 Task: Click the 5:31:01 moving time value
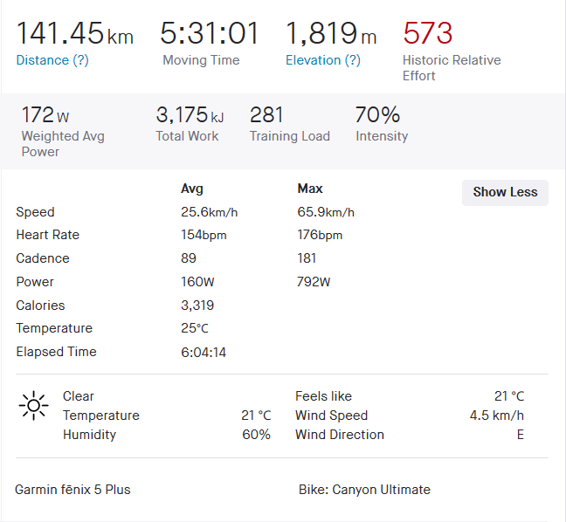[x=210, y=33]
